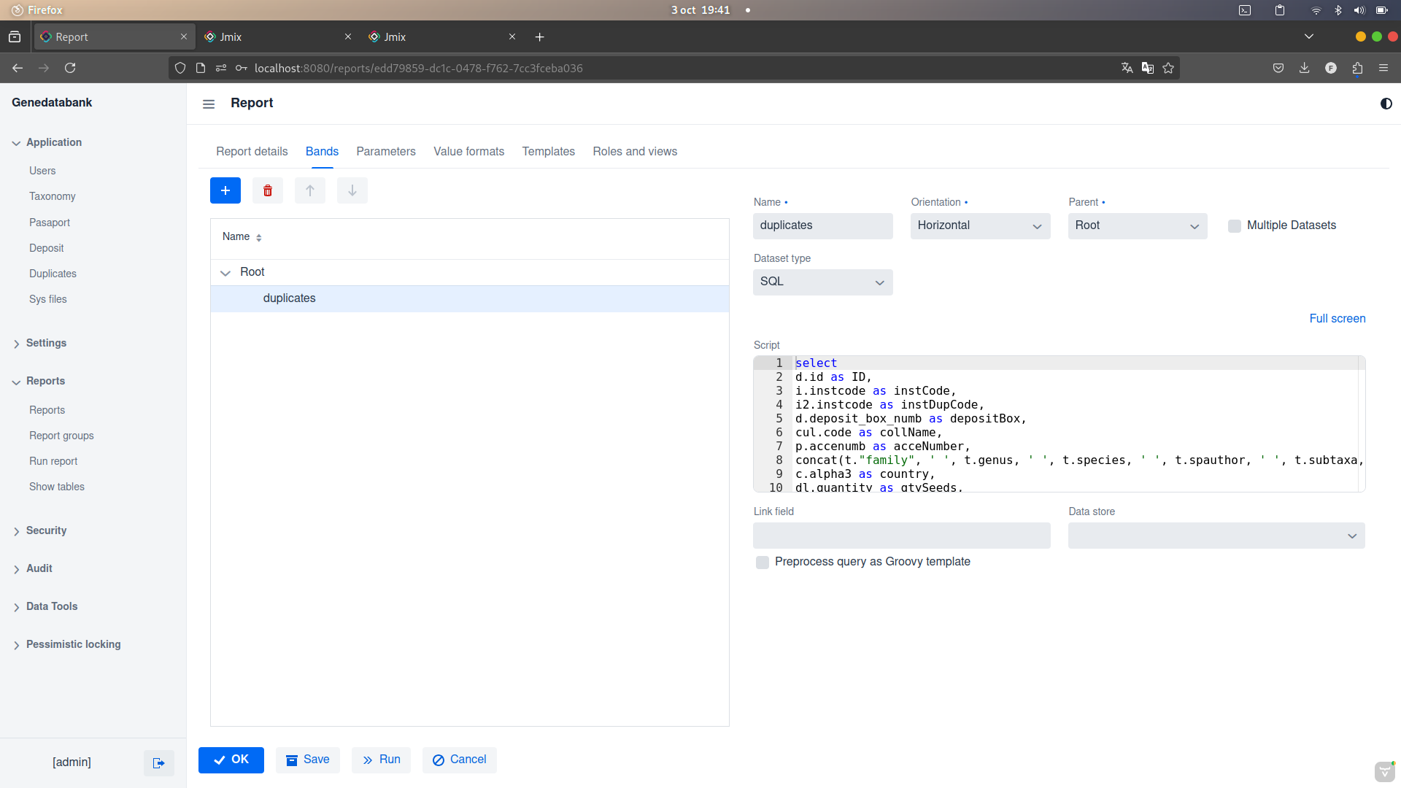Open Firefox extensions menu
The height and width of the screenshot is (788, 1401).
coord(1357,68)
